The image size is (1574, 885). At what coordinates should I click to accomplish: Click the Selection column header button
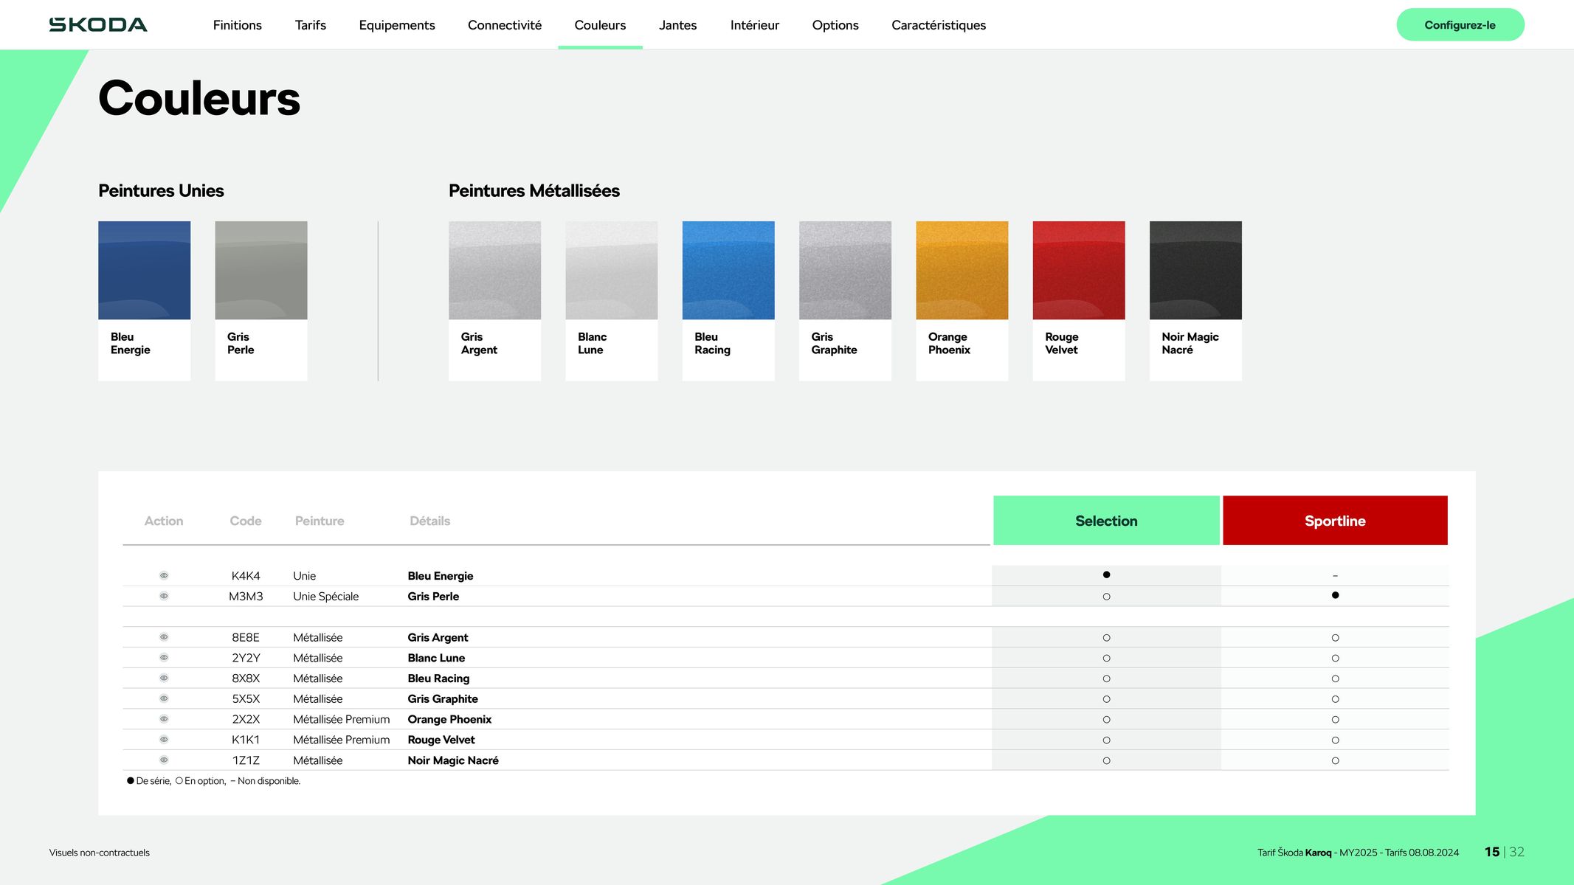click(1106, 520)
